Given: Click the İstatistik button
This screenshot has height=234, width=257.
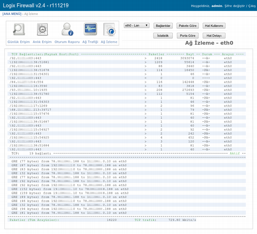Looking at the screenshot, I should [163, 35].
